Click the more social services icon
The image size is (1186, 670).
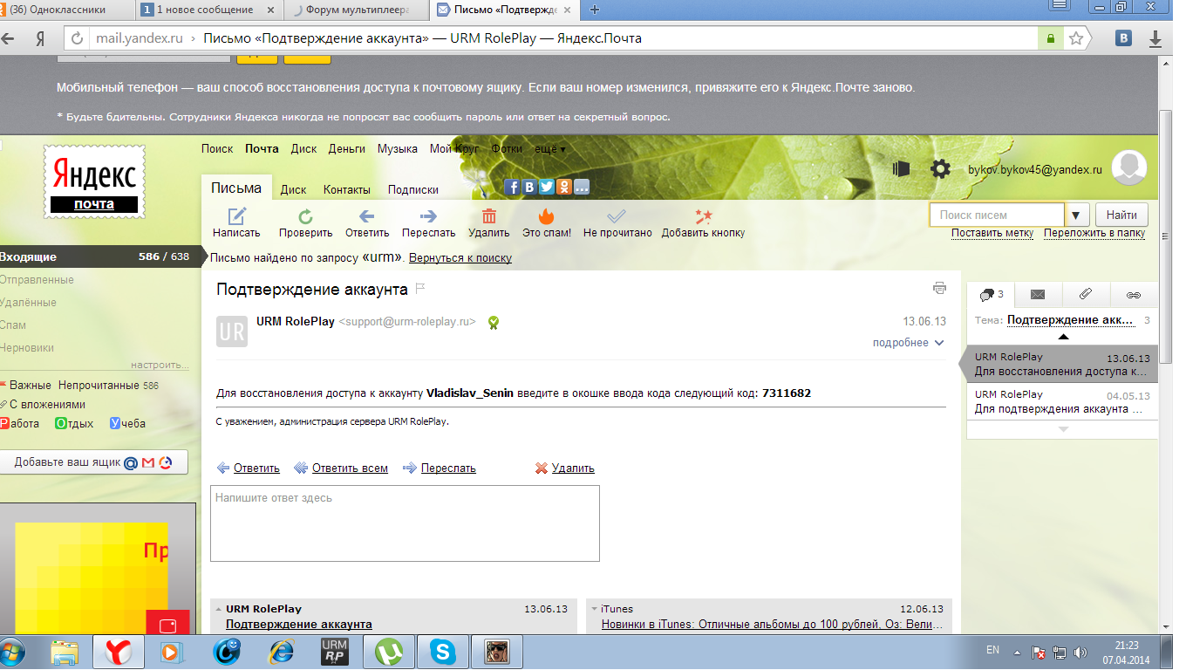pyautogui.click(x=582, y=187)
